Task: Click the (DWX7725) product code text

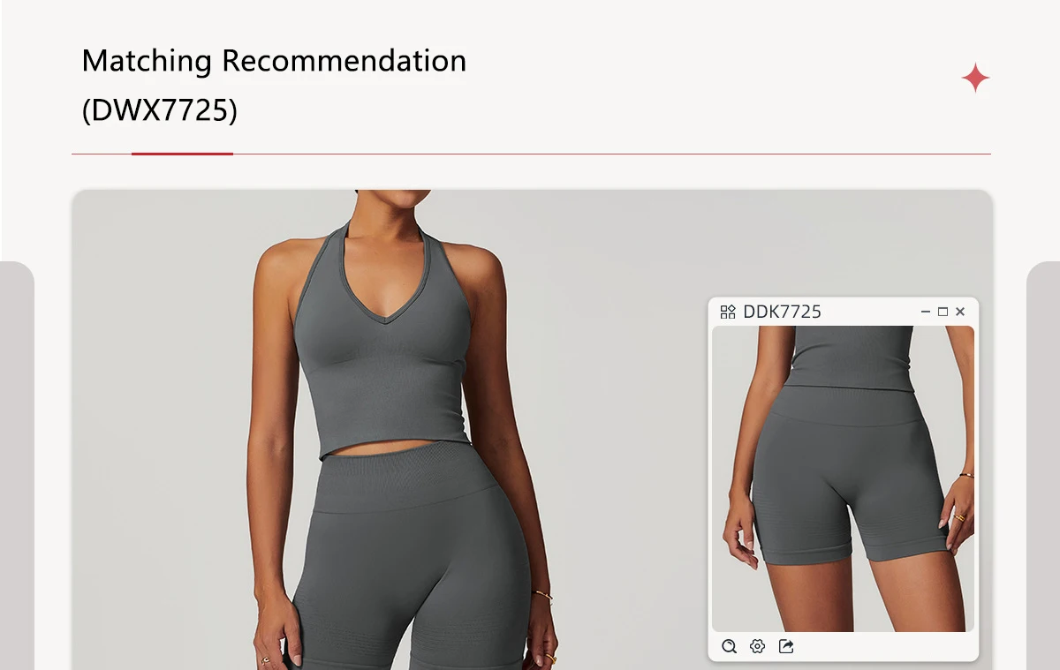Action: tap(160, 110)
